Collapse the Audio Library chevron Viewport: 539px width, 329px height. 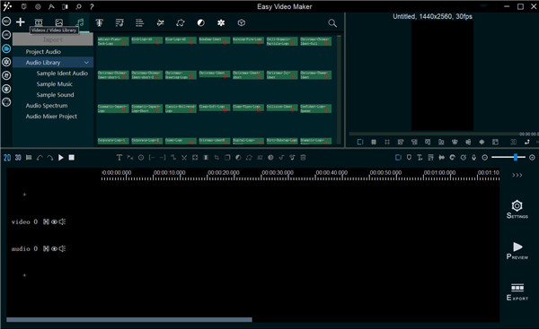tap(86, 63)
